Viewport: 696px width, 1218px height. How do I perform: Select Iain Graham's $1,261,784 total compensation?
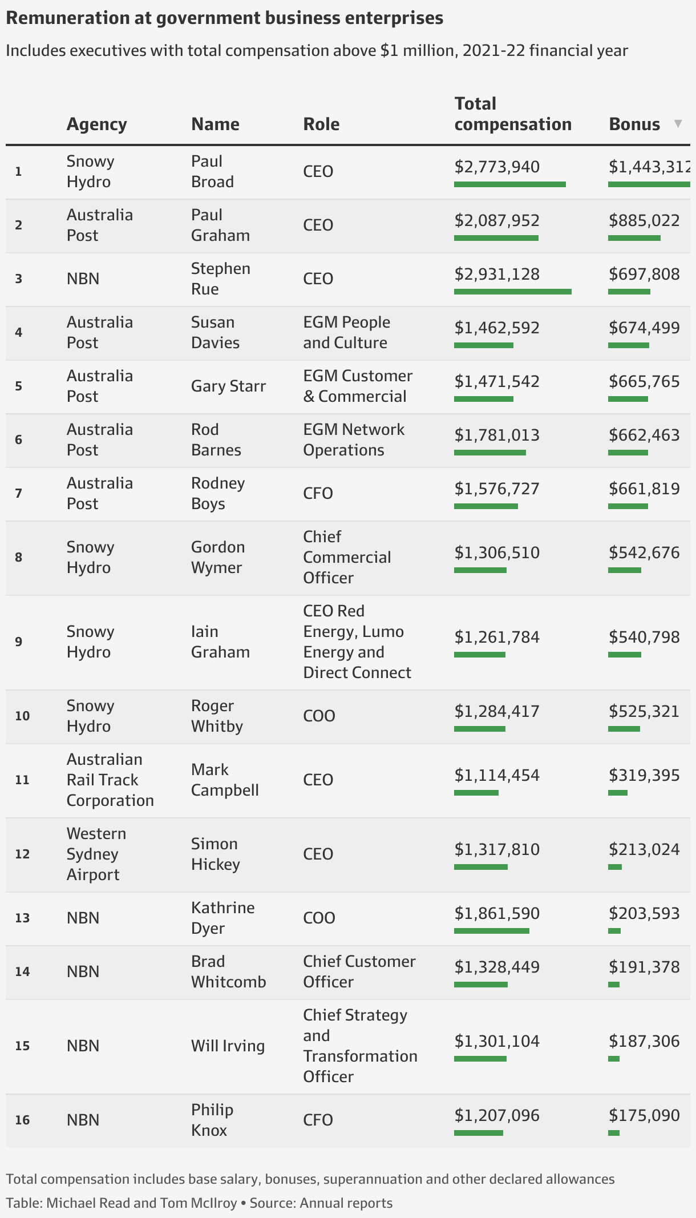(x=497, y=637)
